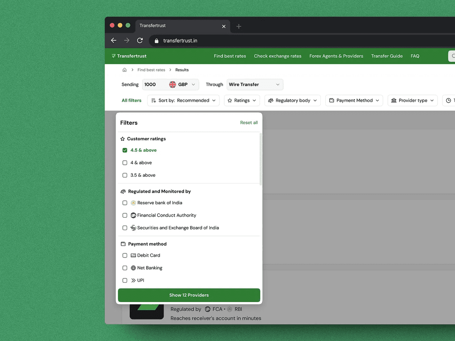The height and width of the screenshot is (341, 455).
Task: Open the Wire Transfer dropdown
Action: (x=255, y=84)
